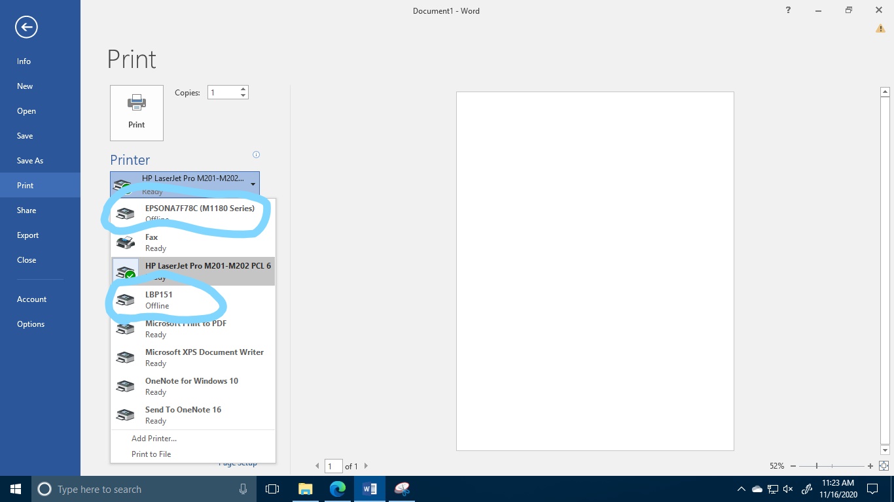Click the OneDrive cloud tray icon
Screen dimensions: 894x502
tap(757, 489)
